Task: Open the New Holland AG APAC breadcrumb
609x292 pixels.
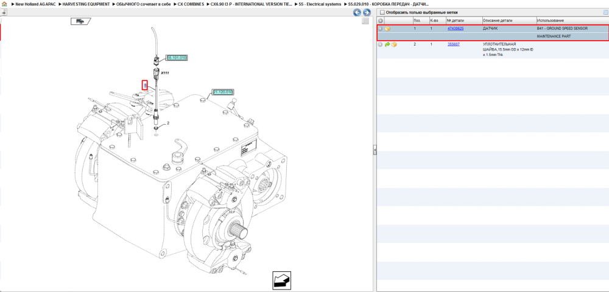Action: 35,4
